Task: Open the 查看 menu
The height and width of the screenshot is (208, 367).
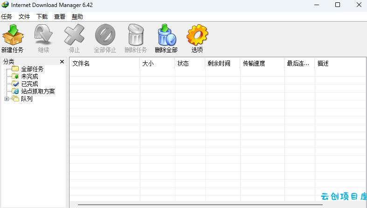Action: point(60,17)
